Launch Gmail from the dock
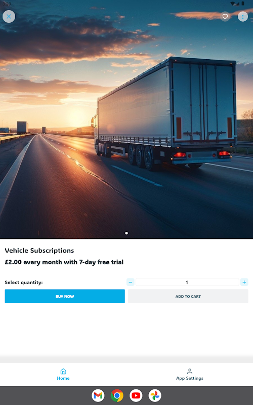The image size is (253, 405). point(98,395)
